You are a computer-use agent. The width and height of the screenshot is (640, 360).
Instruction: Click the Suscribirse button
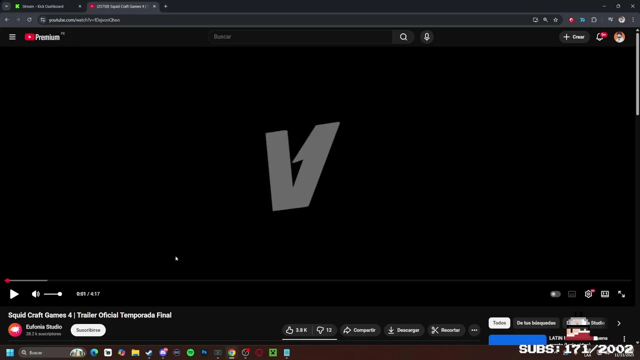click(88, 330)
